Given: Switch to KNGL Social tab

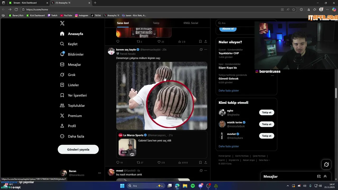Looking at the screenshot, I should tap(191, 23).
